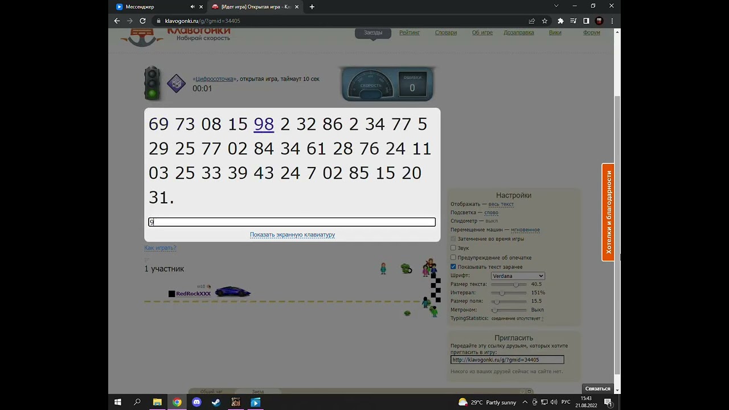Click the volume icon in system tray
The image size is (729, 410).
[x=554, y=402]
